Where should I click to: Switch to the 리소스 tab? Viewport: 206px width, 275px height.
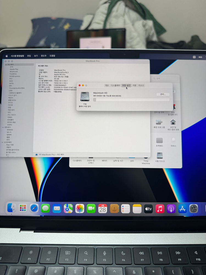click(141, 86)
